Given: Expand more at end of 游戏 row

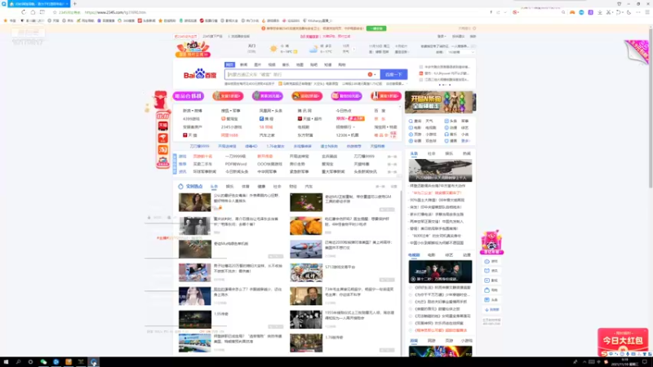Looking at the screenshot, I should (x=392, y=157).
